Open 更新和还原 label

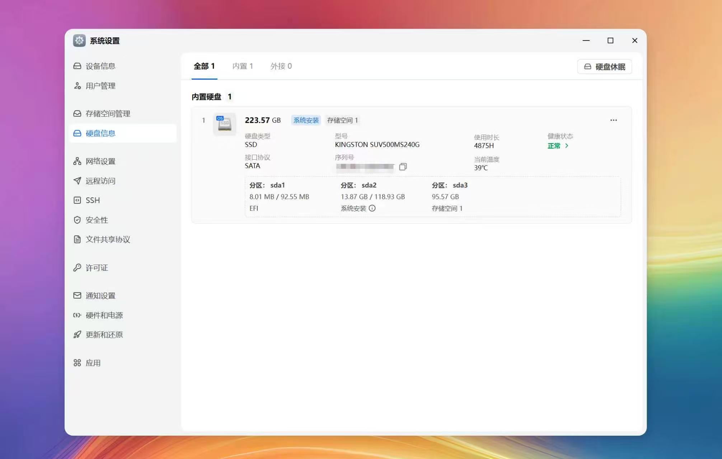click(x=104, y=335)
